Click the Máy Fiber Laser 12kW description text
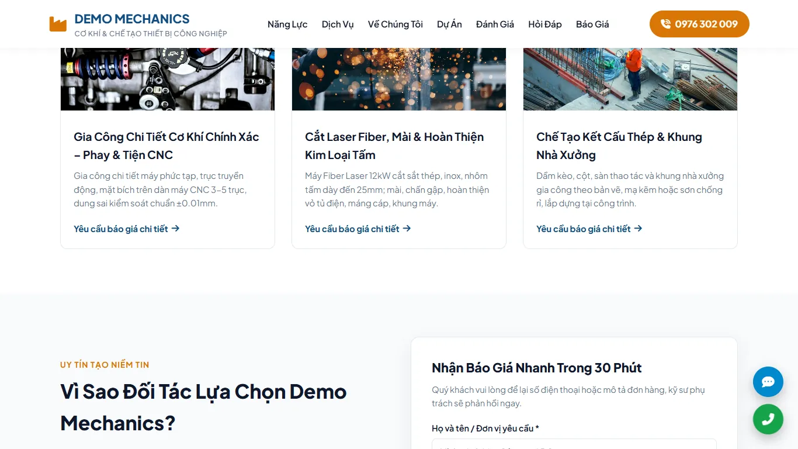 (397, 189)
